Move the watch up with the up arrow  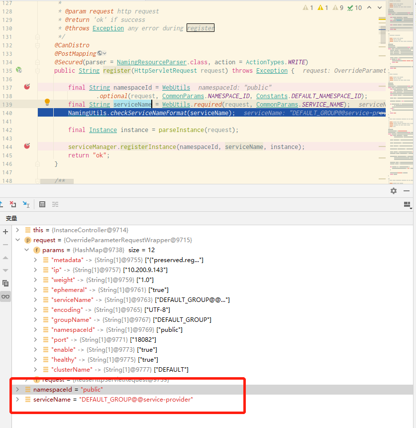pos(5,258)
